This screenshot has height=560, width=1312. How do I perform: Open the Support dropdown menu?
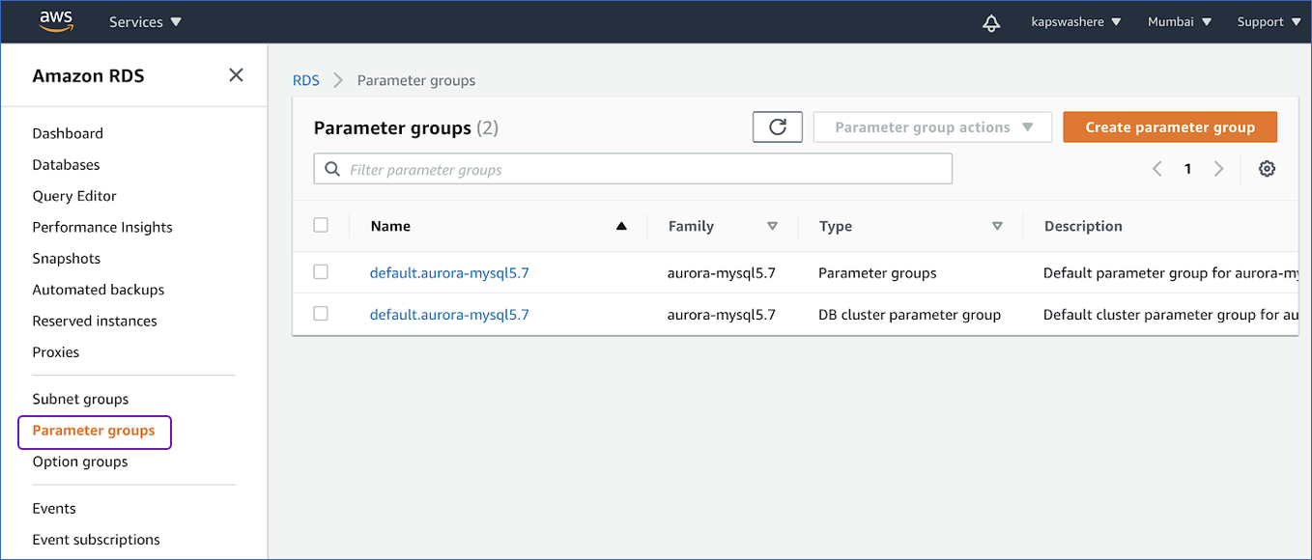point(1269,21)
